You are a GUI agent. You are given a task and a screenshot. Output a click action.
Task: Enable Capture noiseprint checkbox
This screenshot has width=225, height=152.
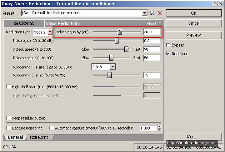9,128
